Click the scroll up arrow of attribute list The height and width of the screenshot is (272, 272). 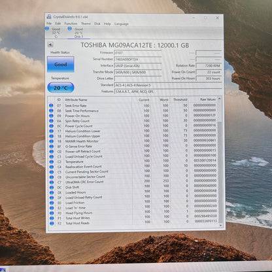220,99
